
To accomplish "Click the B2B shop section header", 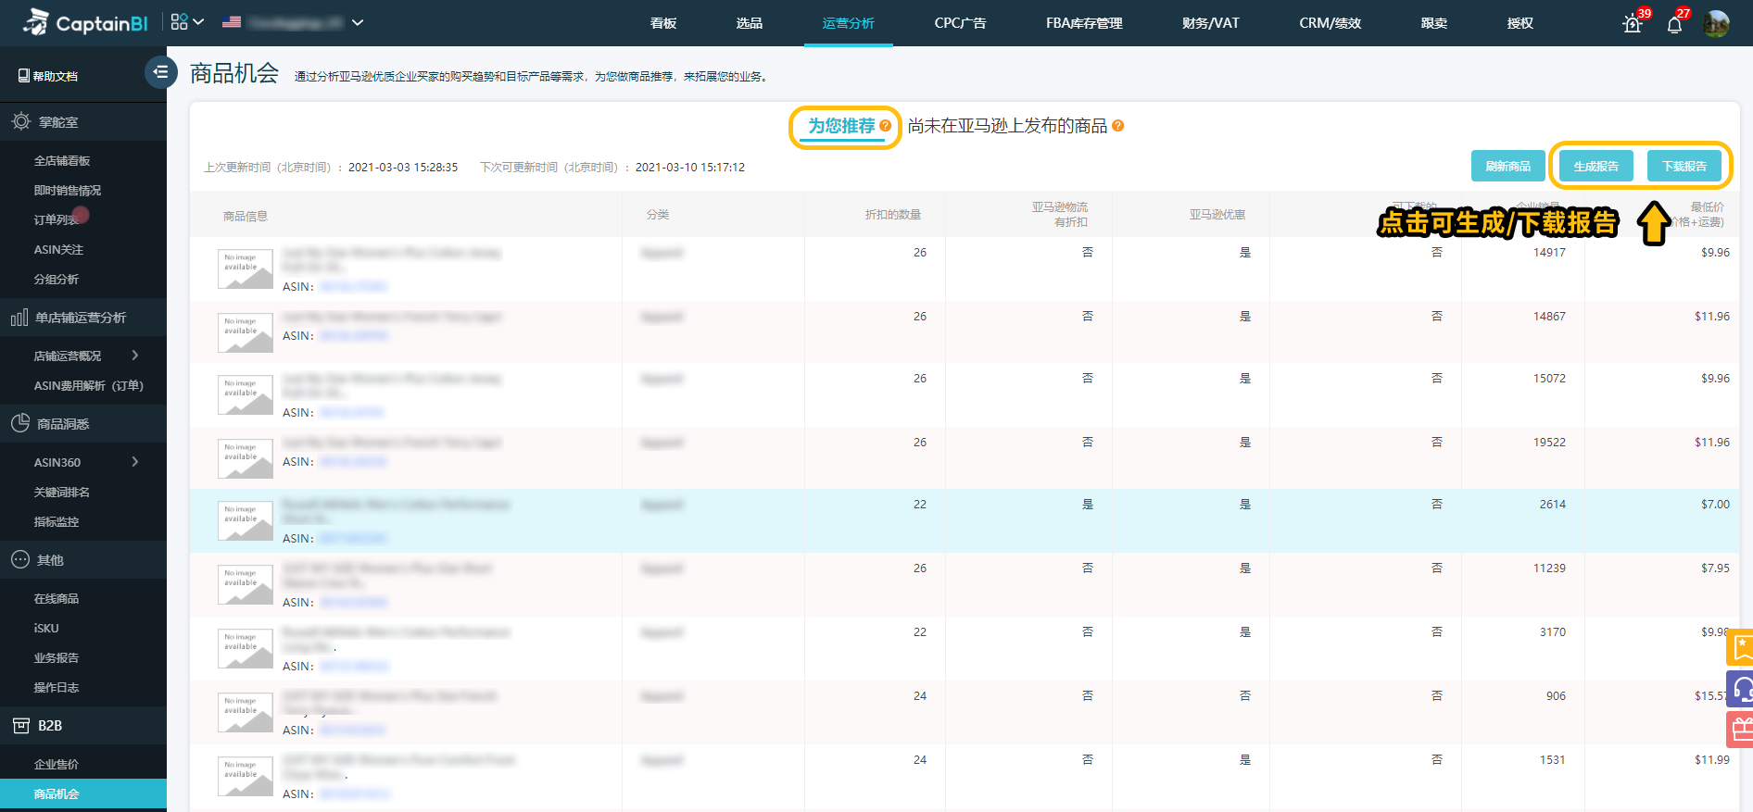I will pyautogui.click(x=83, y=726).
